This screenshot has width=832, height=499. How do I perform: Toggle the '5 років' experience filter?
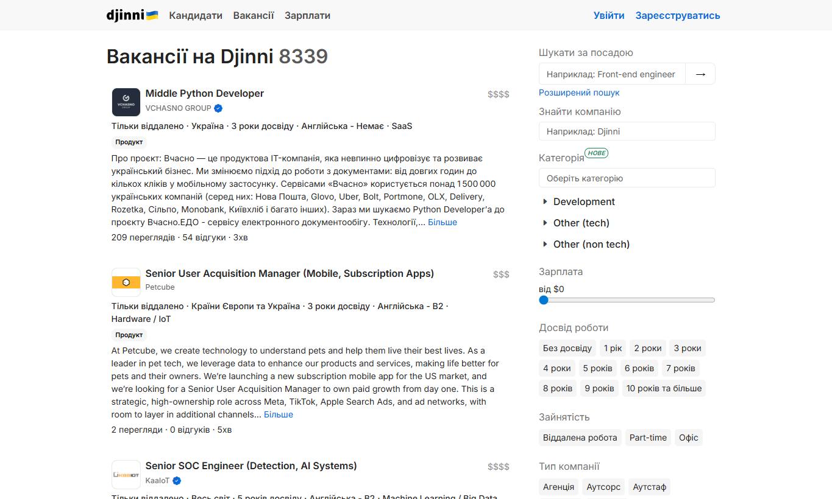tap(597, 368)
